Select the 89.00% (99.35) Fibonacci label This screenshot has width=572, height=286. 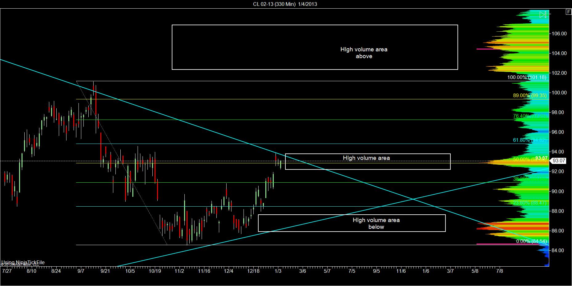tap(530, 95)
